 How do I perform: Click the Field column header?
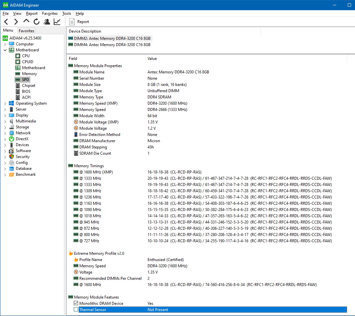[106, 58]
